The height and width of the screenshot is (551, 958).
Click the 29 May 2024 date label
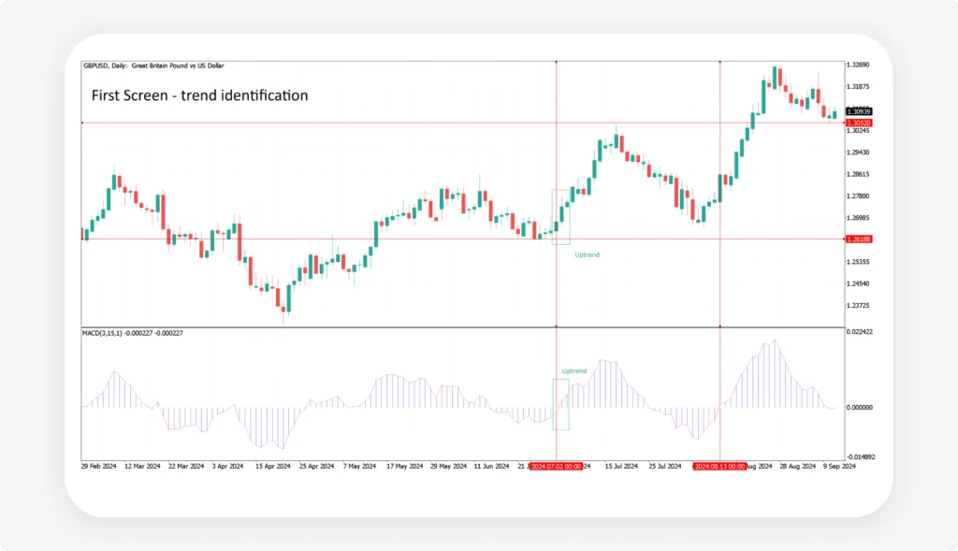(x=449, y=466)
